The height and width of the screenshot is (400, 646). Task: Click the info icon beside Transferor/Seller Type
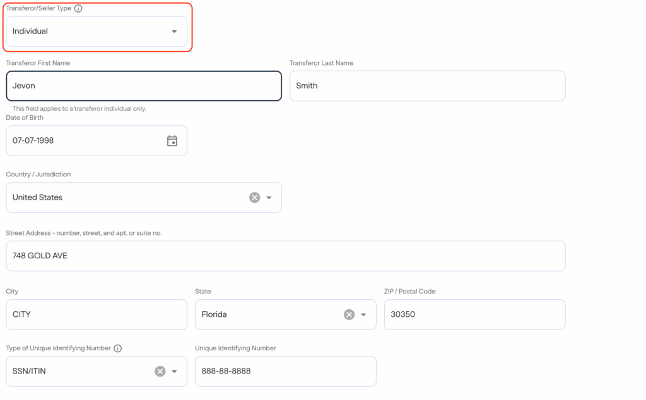click(x=78, y=9)
